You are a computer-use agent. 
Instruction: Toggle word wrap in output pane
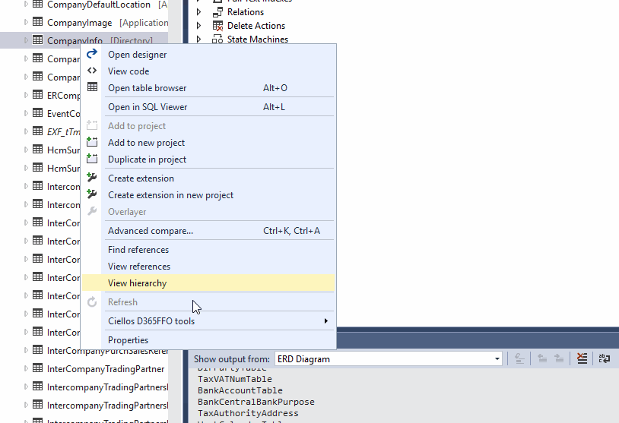click(605, 358)
